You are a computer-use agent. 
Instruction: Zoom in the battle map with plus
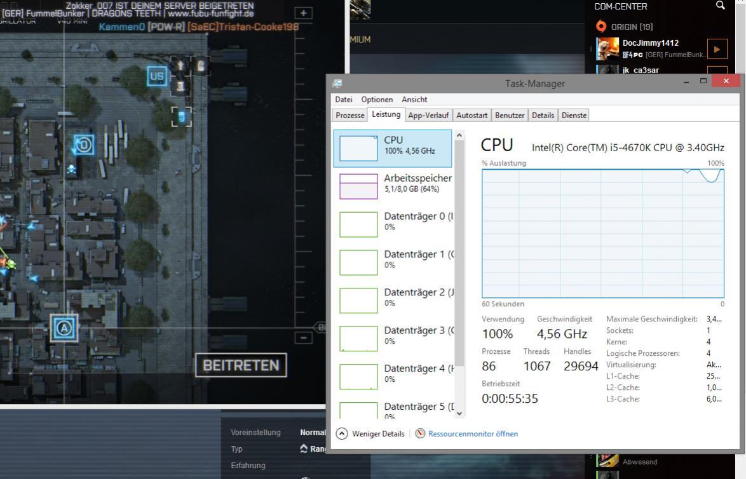point(304,13)
